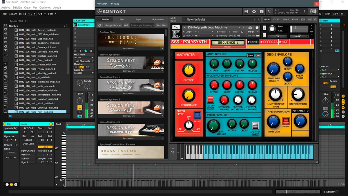Open the EFFECTS page of SSS-Polysynth

269,42
